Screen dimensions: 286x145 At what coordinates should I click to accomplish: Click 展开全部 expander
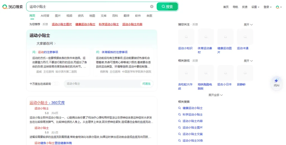point(216,95)
